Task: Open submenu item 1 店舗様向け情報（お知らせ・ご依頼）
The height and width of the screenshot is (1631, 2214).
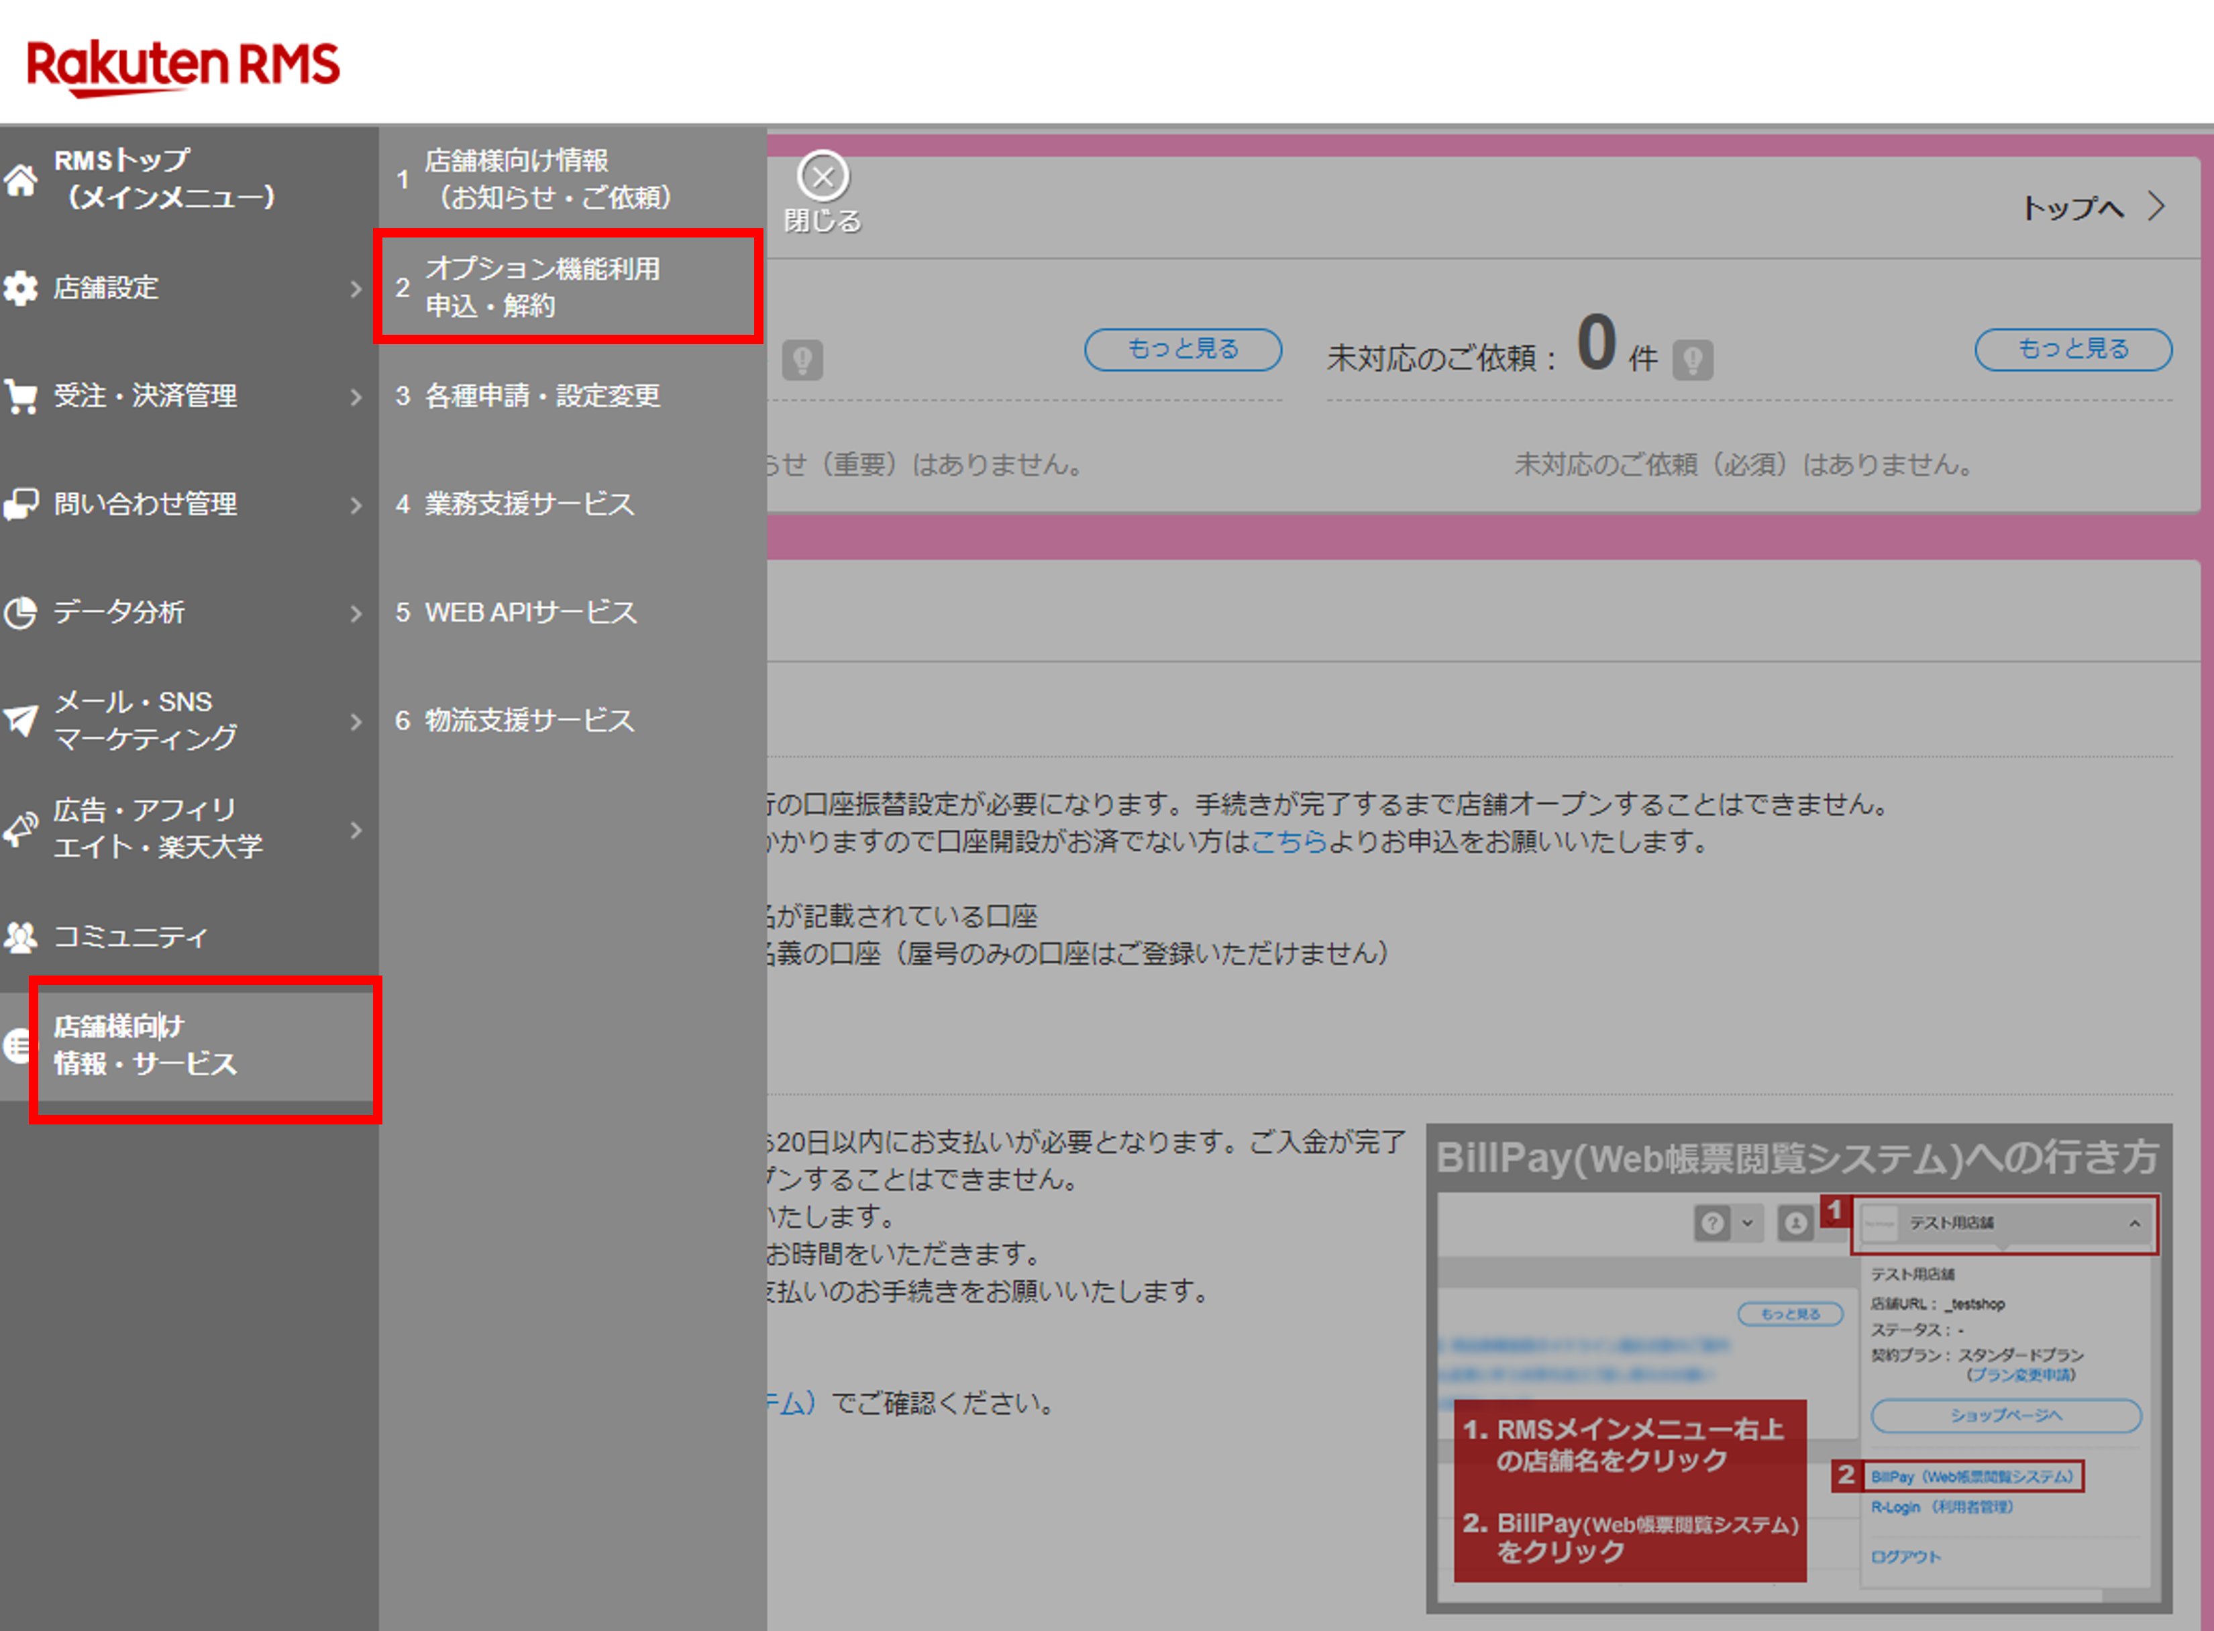Action: (x=572, y=178)
